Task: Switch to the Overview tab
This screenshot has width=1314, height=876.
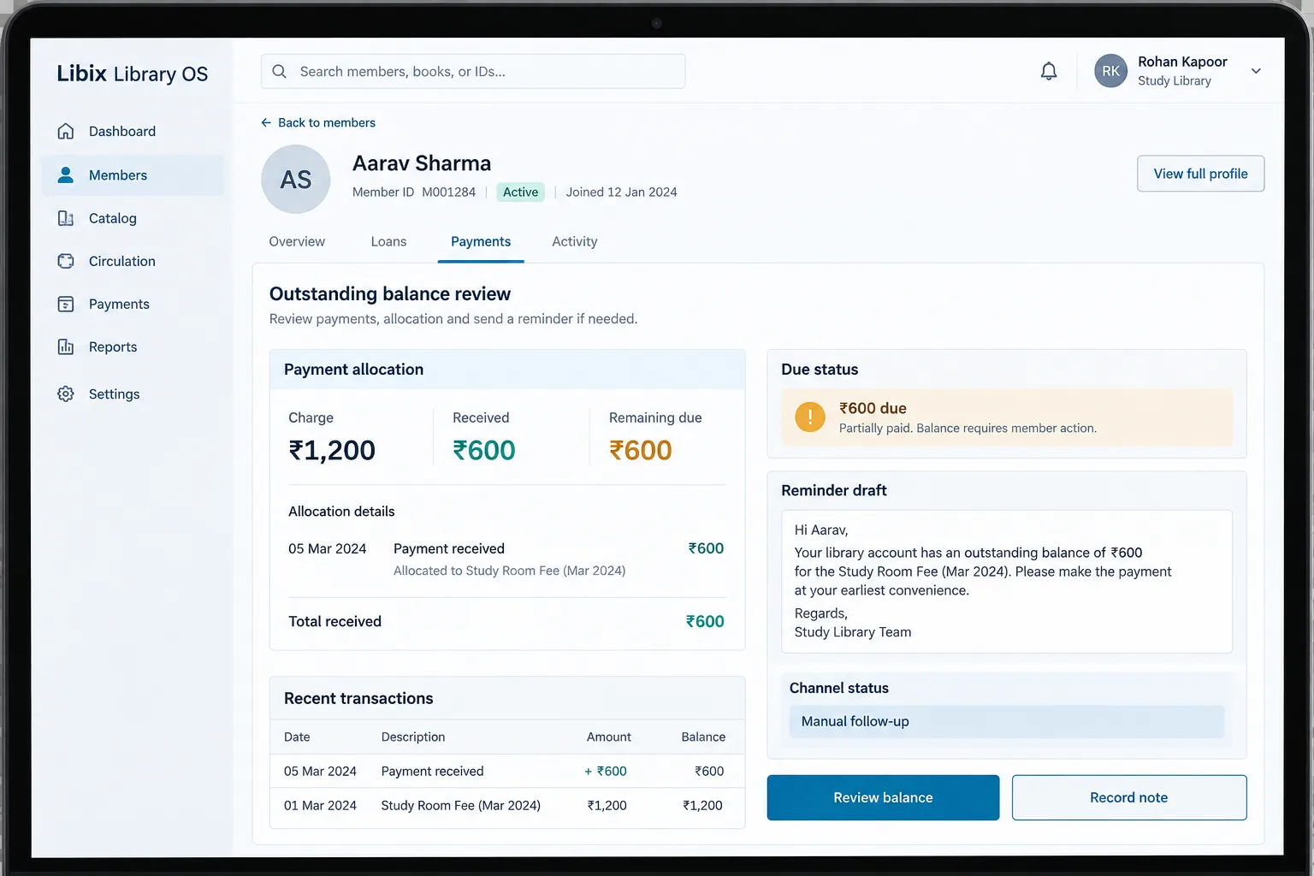Action: click(x=297, y=241)
